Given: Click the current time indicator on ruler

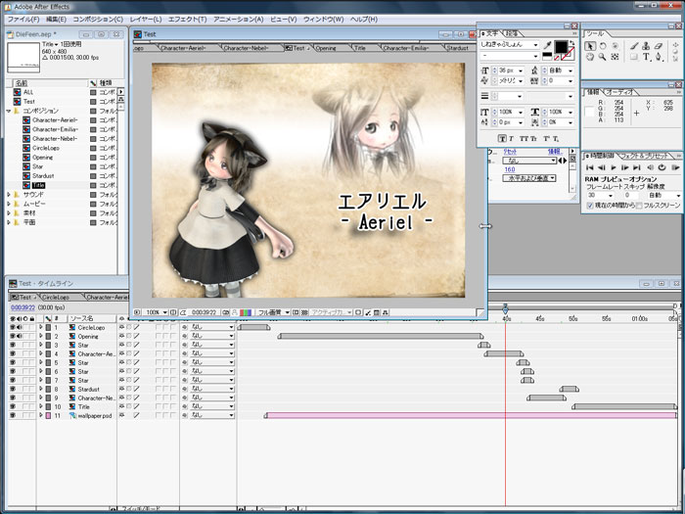Looking at the screenshot, I should 506,309.
